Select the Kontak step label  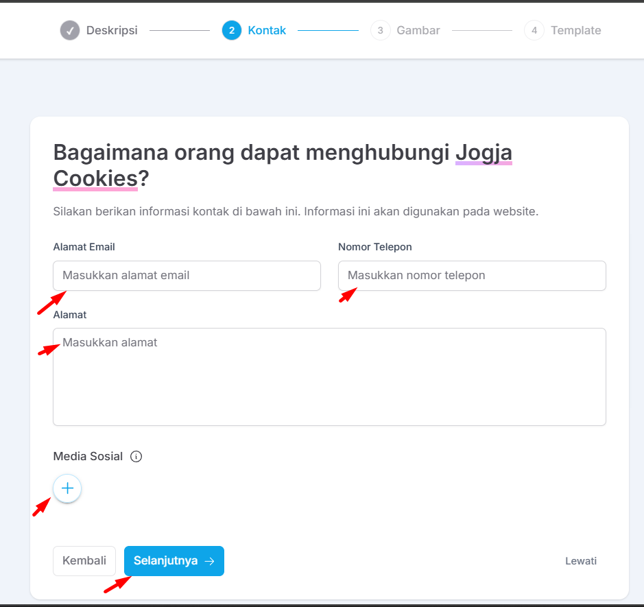[x=267, y=30]
